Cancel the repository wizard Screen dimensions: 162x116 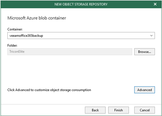[x=144, y=110]
